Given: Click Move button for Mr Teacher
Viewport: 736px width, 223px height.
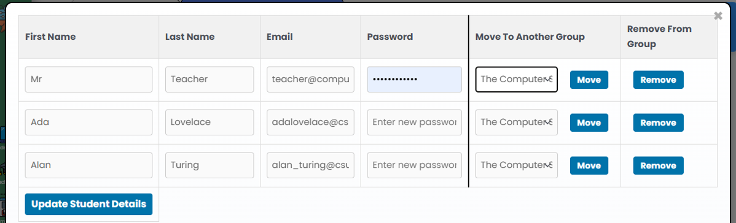Looking at the screenshot, I should pos(589,80).
